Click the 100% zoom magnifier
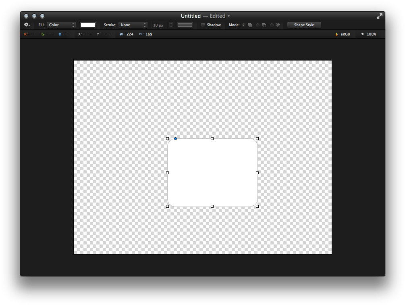Image resolution: width=405 pixels, height=305 pixels. click(363, 34)
